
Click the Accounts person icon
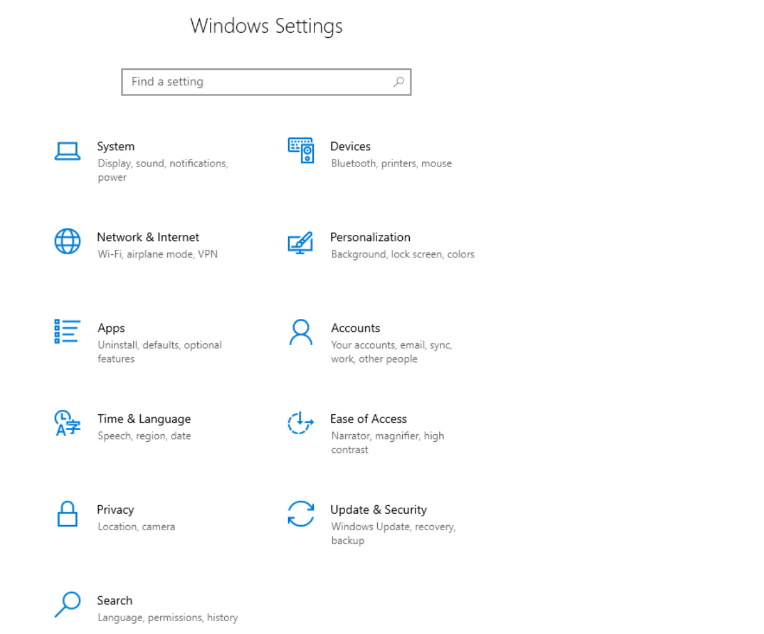pyautogui.click(x=300, y=332)
